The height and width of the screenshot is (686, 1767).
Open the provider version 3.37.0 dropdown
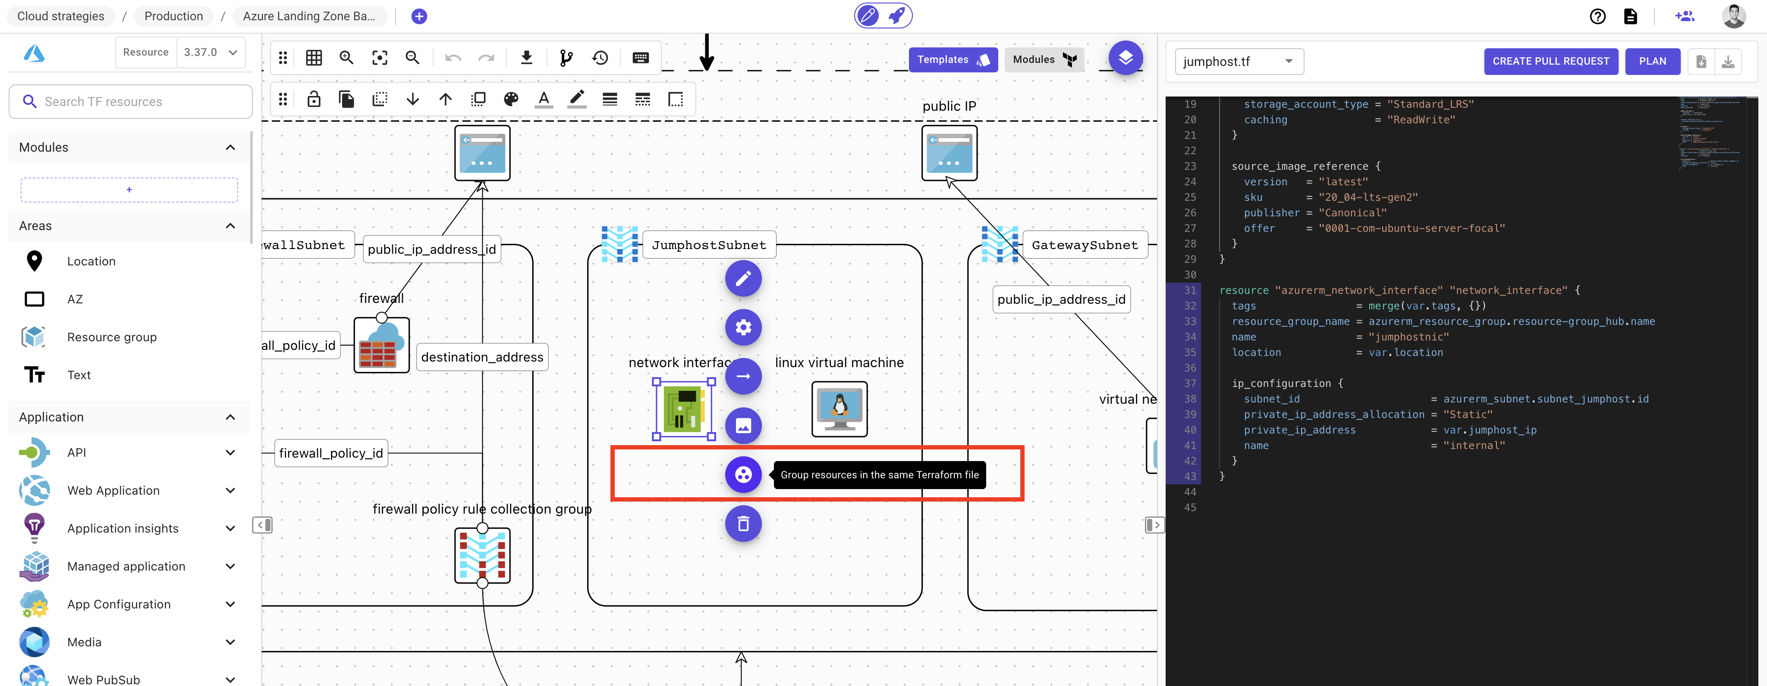[210, 52]
